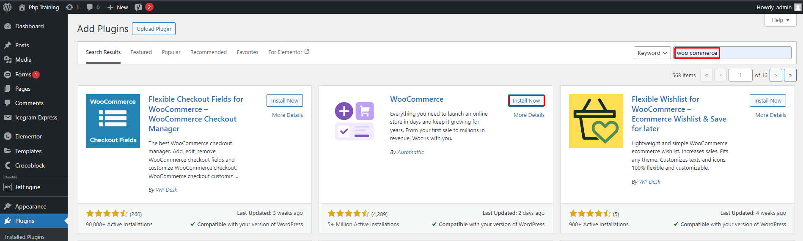This screenshot has width=803, height=241.
Task: Click the Upload Plugin button
Action: 154,29
